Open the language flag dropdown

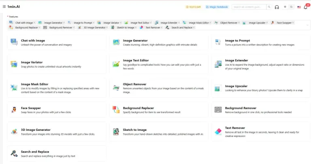pyautogui.click(x=299, y=7)
